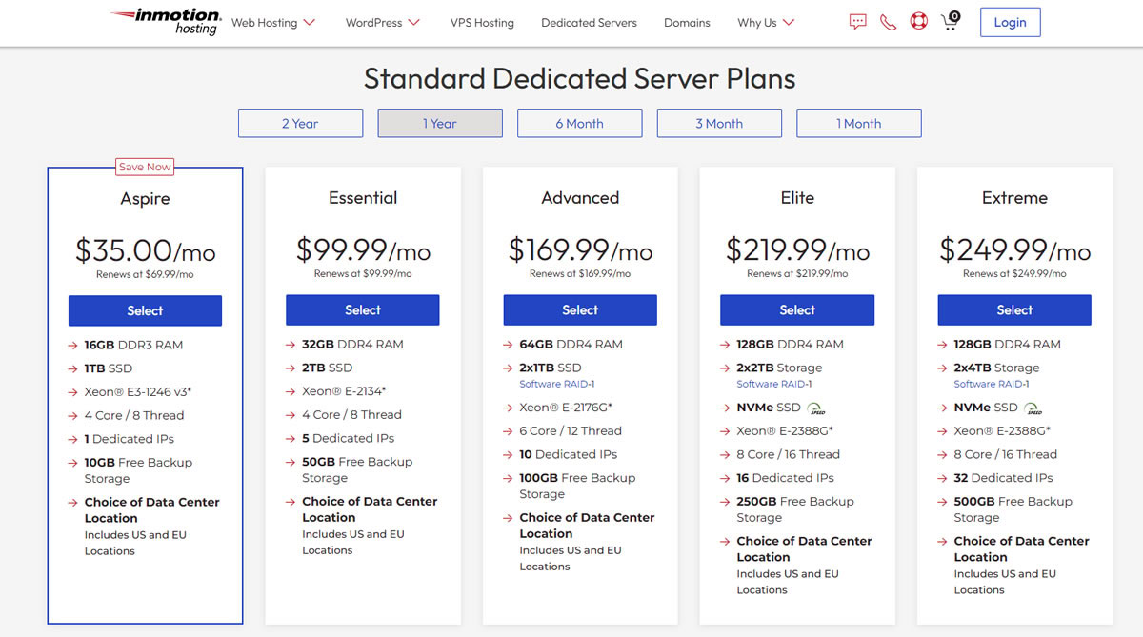Open VPS Hosting page
Screen dimensions: 1143x637
click(482, 22)
